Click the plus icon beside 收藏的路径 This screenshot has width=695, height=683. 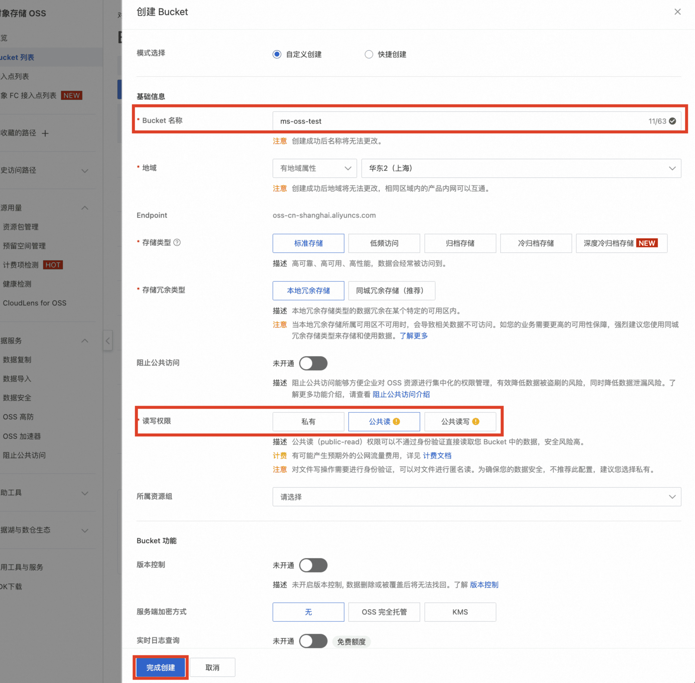[45, 133]
